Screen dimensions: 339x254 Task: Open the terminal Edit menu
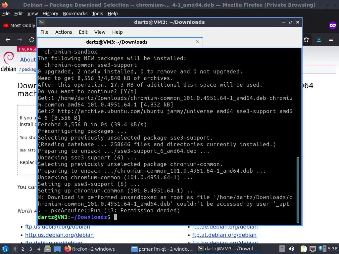83,32
